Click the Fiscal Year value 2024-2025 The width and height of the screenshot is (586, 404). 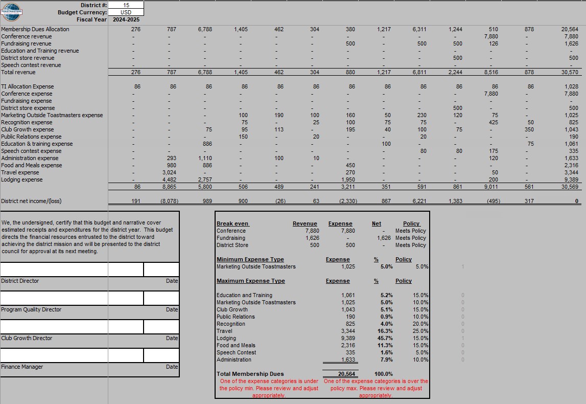point(126,19)
